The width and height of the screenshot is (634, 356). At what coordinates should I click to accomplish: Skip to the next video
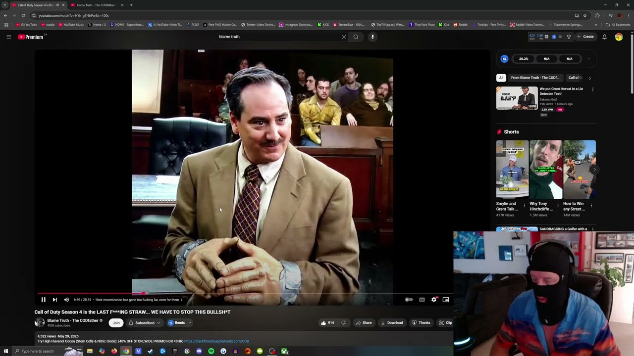[x=55, y=300]
